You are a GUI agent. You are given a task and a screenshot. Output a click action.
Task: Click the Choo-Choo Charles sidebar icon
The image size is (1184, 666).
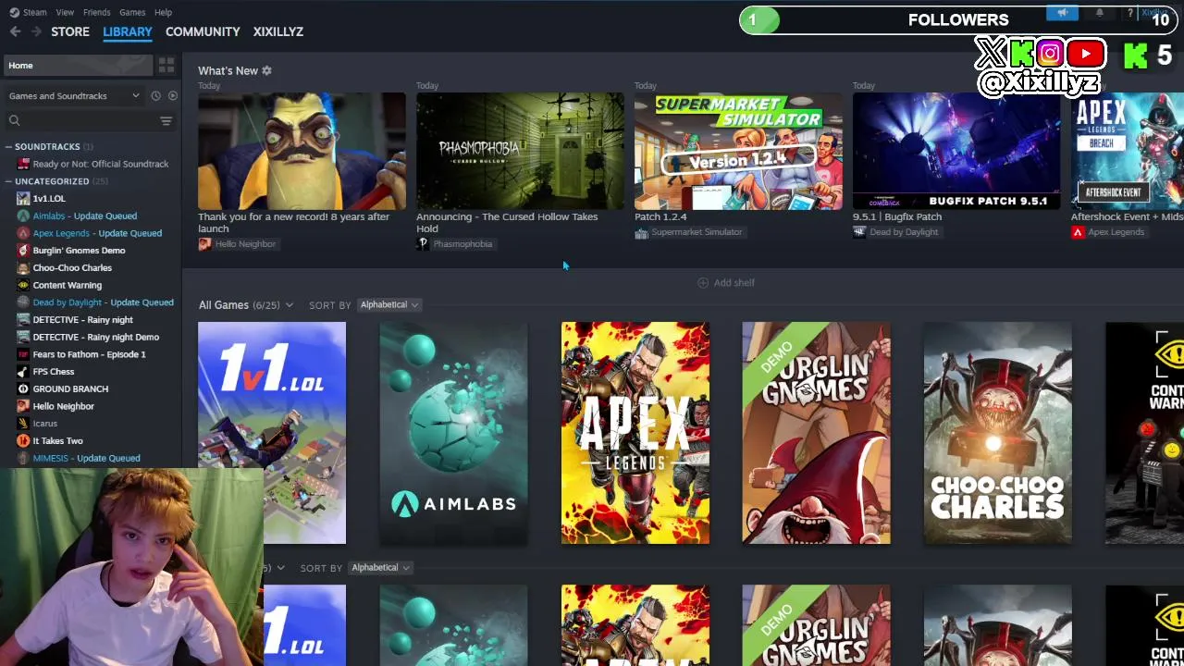(23, 268)
